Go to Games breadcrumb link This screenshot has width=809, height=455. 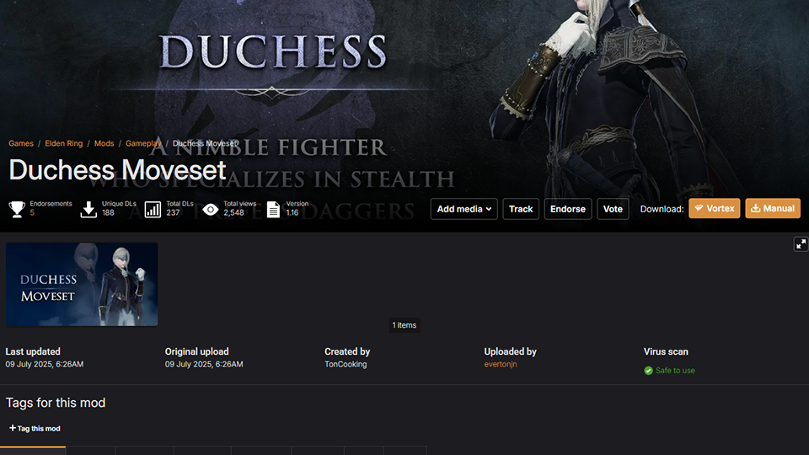[x=21, y=143]
